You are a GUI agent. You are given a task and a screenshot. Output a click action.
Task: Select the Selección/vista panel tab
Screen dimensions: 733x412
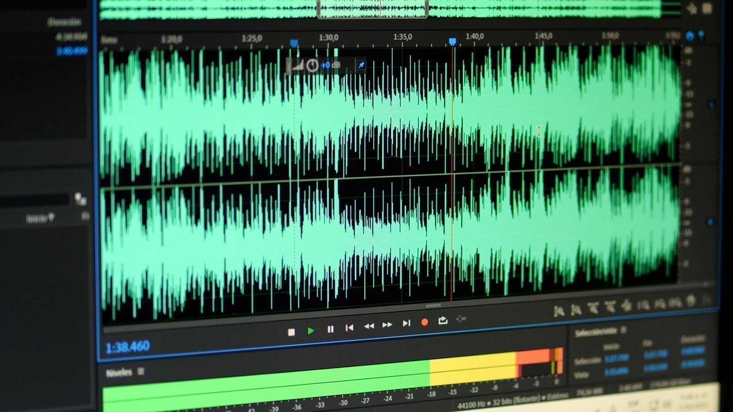[x=595, y=332]
